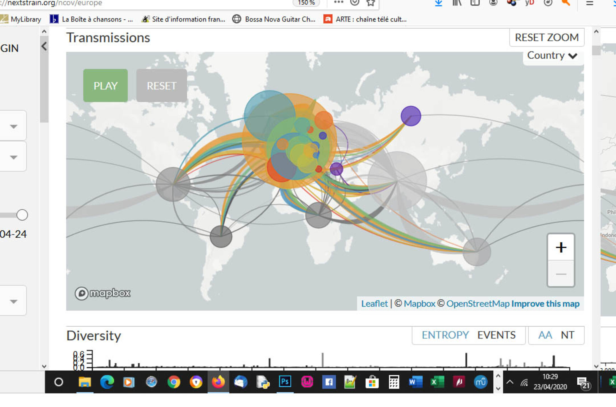
Task: Collapse the sidebar with left chevron
Action: click(44, 46)
